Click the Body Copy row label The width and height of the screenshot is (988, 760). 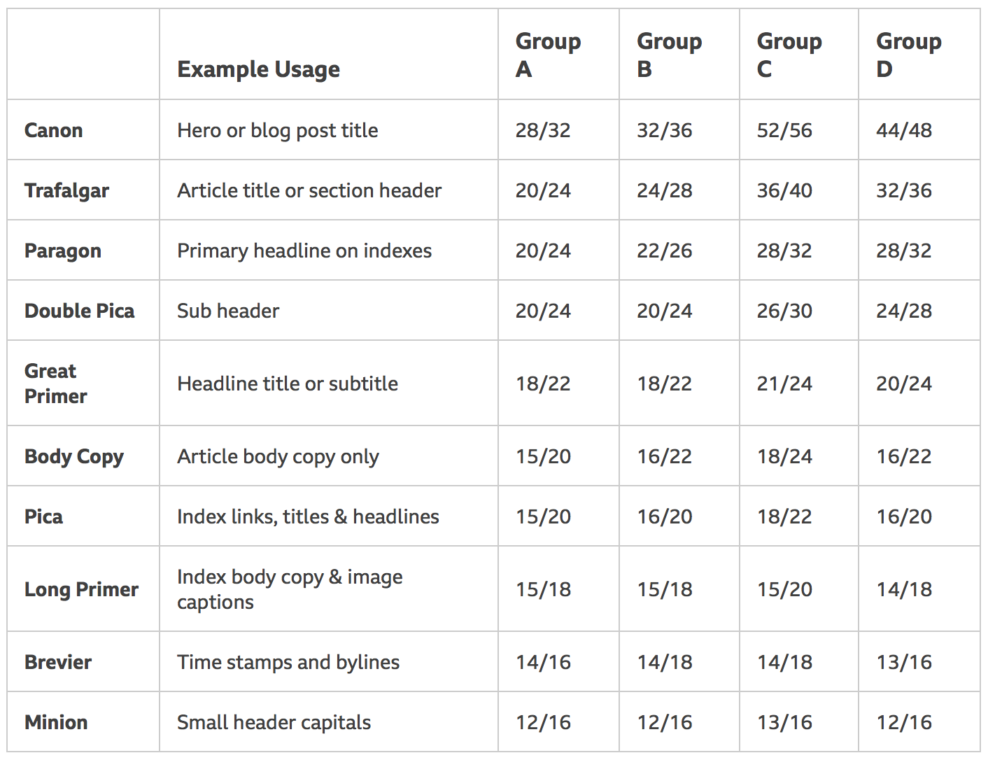click(74, 456)
